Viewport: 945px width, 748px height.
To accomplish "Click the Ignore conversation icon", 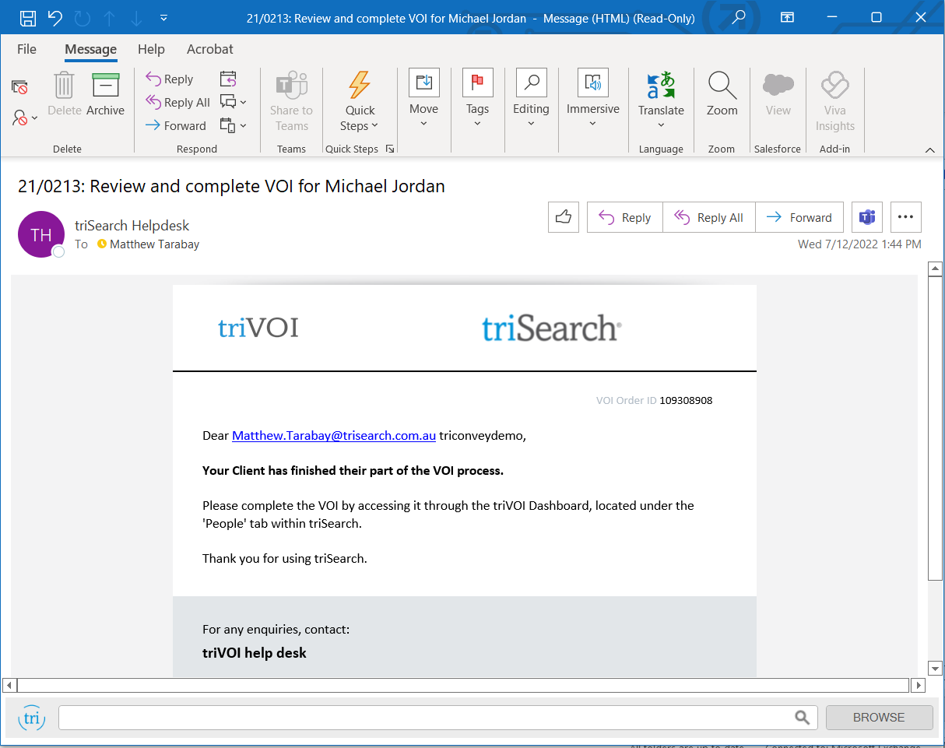I will pyautogui.click(x=19, y=86).
